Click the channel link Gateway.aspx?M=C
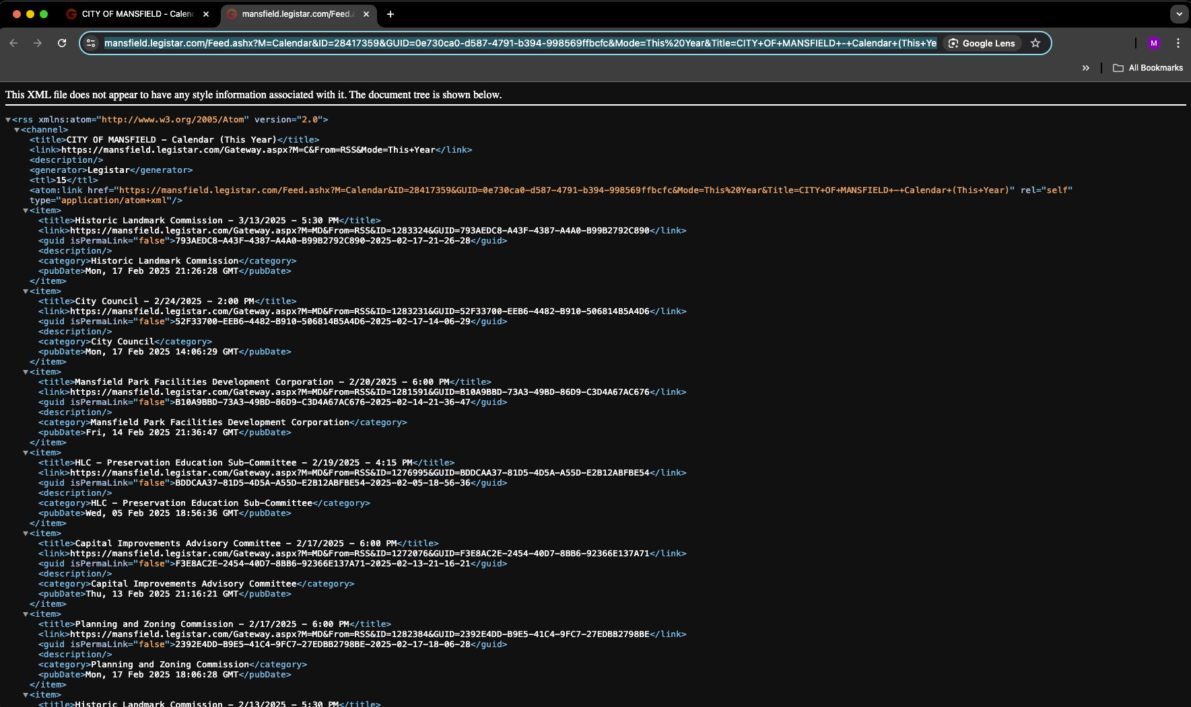The width and height of the screenshot is (1191, 707). coord(248,150)
